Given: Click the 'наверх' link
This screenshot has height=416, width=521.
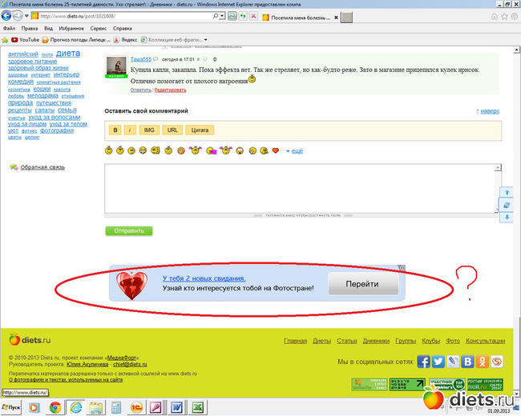Looking at the screenshot, I should 488,111.
